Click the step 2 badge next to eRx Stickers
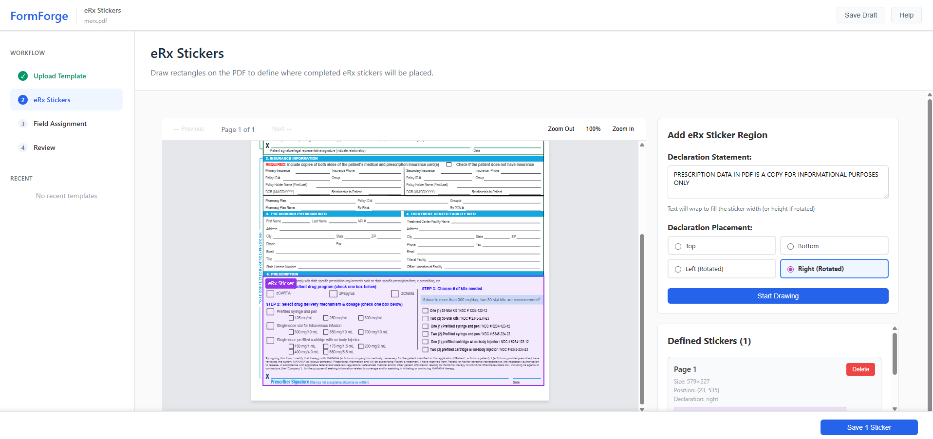This screenshot has height=439, width=933. 23,99
